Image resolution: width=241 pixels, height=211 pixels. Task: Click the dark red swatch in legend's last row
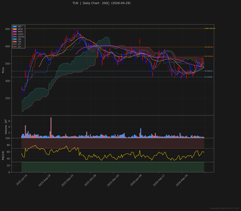click(x=15, y=47)
